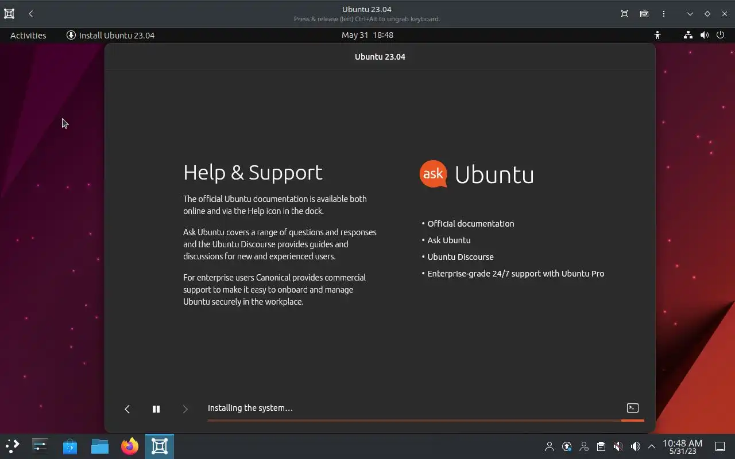Screen dimensions: 735x459
Task: Click the Ask Ubuntu bullet item
Action: (x=449, y=240)
